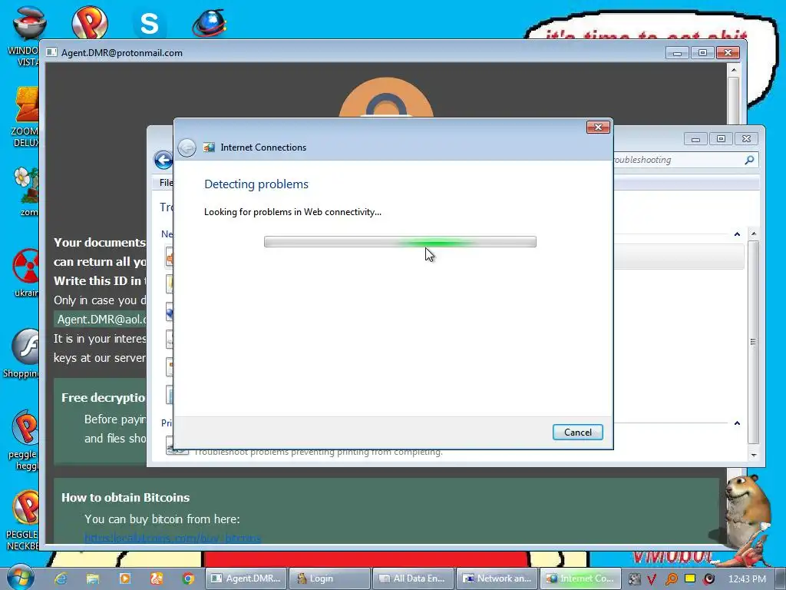Collapse the Network section in troubleshooting window

click(x=737, y=234)
